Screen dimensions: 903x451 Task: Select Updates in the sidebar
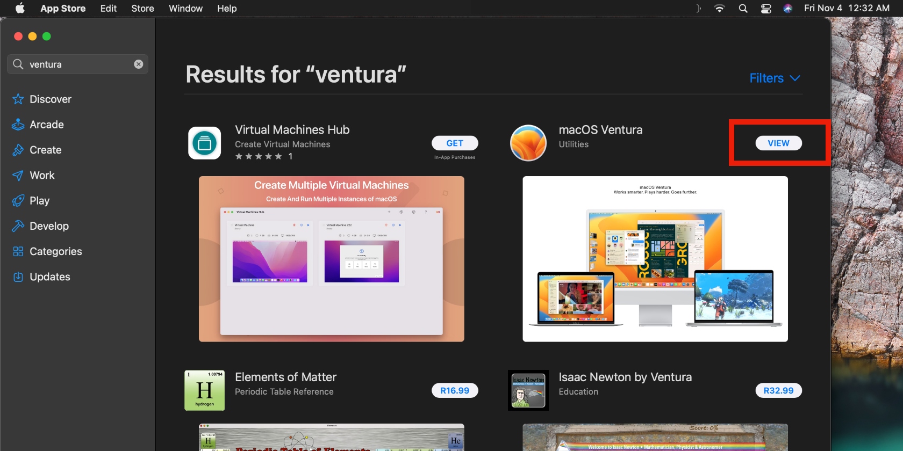(50, 277)
